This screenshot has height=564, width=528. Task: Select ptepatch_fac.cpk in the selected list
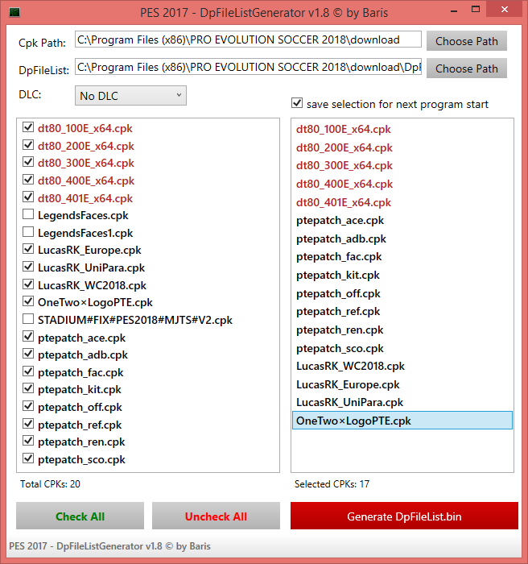(x=402, y=256)
